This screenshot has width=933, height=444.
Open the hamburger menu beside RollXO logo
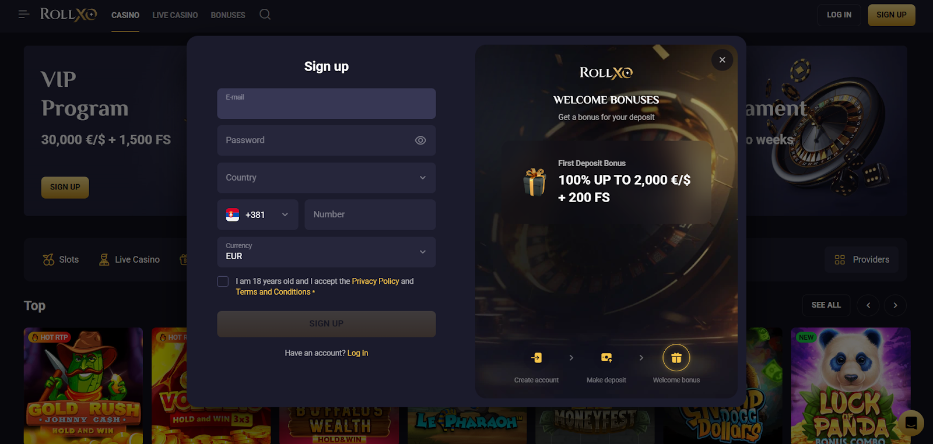click(x=24, y=14)
